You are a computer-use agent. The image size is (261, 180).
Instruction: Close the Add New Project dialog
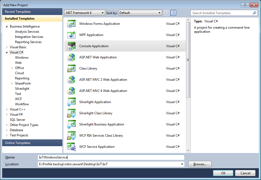(254, 5)
